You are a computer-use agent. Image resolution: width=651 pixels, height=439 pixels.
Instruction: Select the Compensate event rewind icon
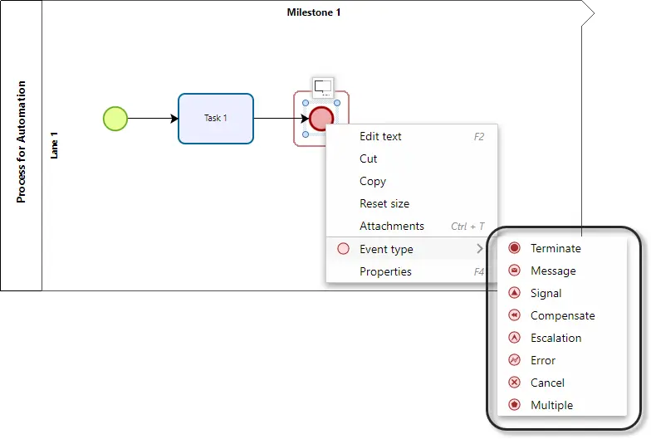[514, 315]
